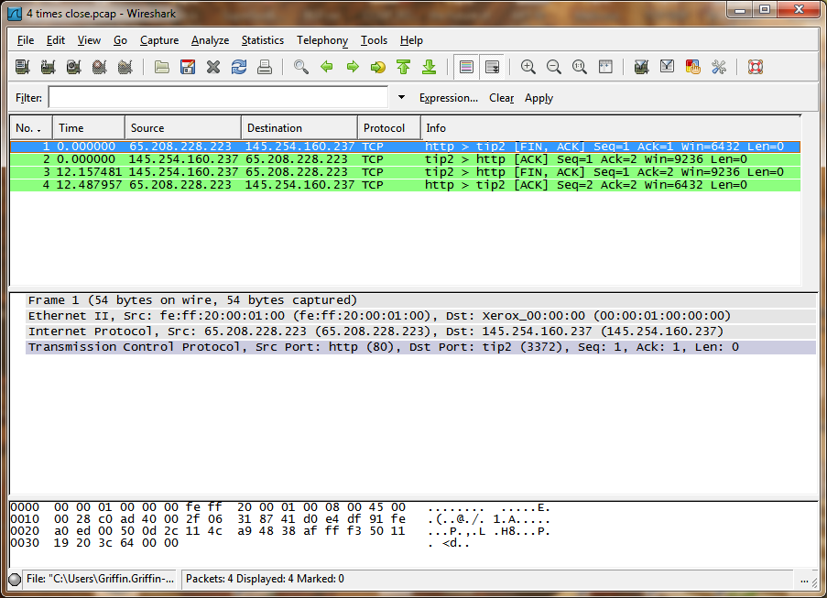
Task: Expand the Ethernet II details row
Action: 421,316
